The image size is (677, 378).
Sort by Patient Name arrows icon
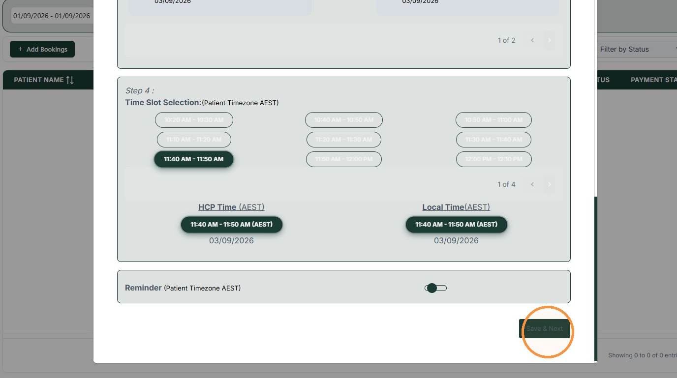tap(70, 80)
